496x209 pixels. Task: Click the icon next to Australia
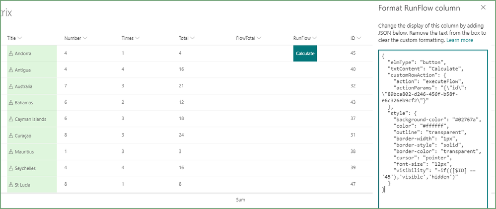pos(11,86)
